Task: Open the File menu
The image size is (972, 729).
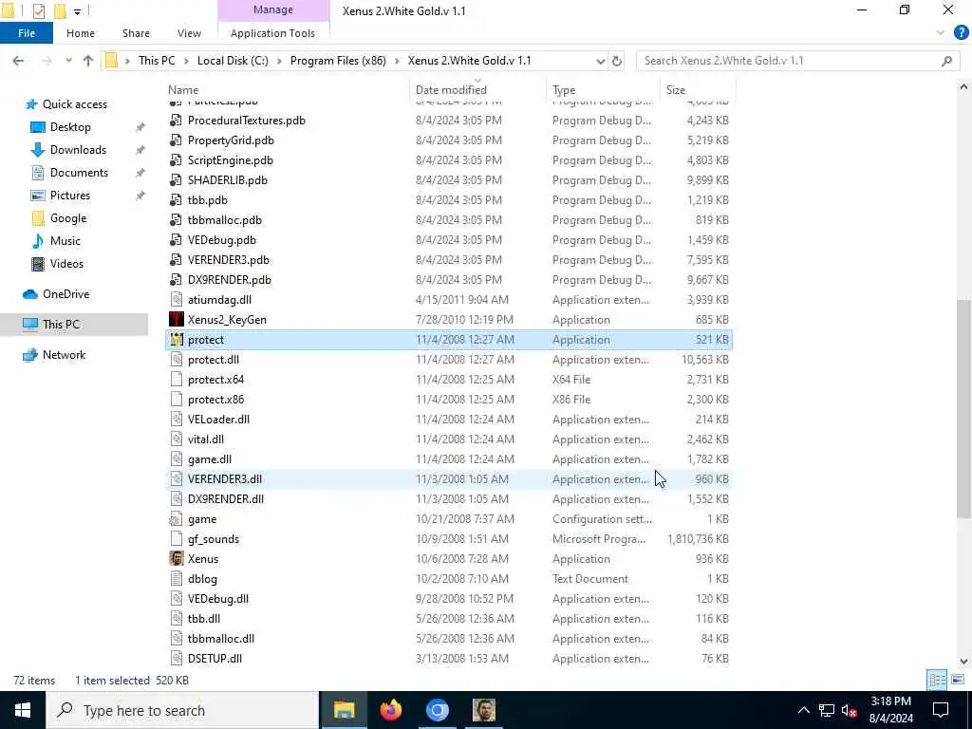Action: [x=27, y=33]
